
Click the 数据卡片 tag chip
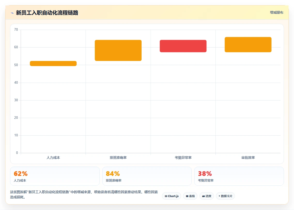(225, 196)
